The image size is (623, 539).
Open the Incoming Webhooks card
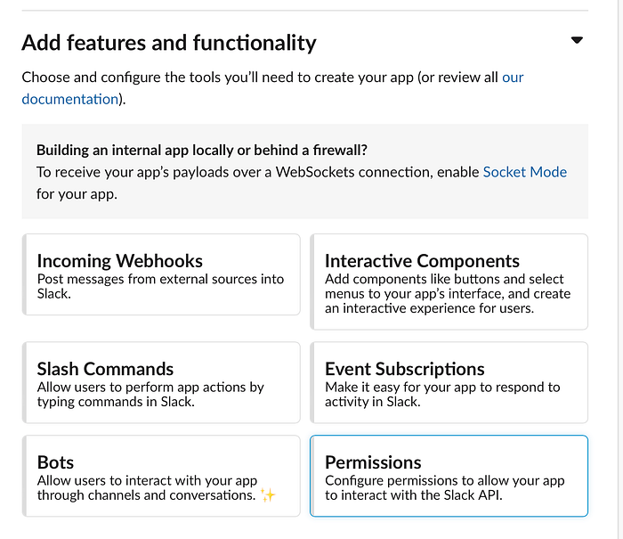(161, 274)
